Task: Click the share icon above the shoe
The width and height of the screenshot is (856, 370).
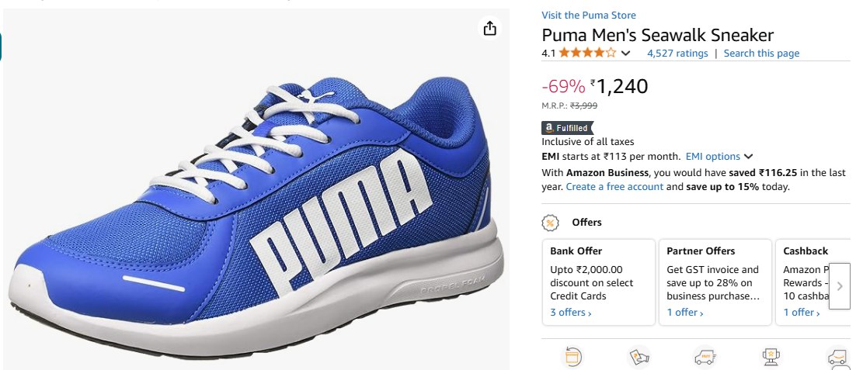Action: 489,29
